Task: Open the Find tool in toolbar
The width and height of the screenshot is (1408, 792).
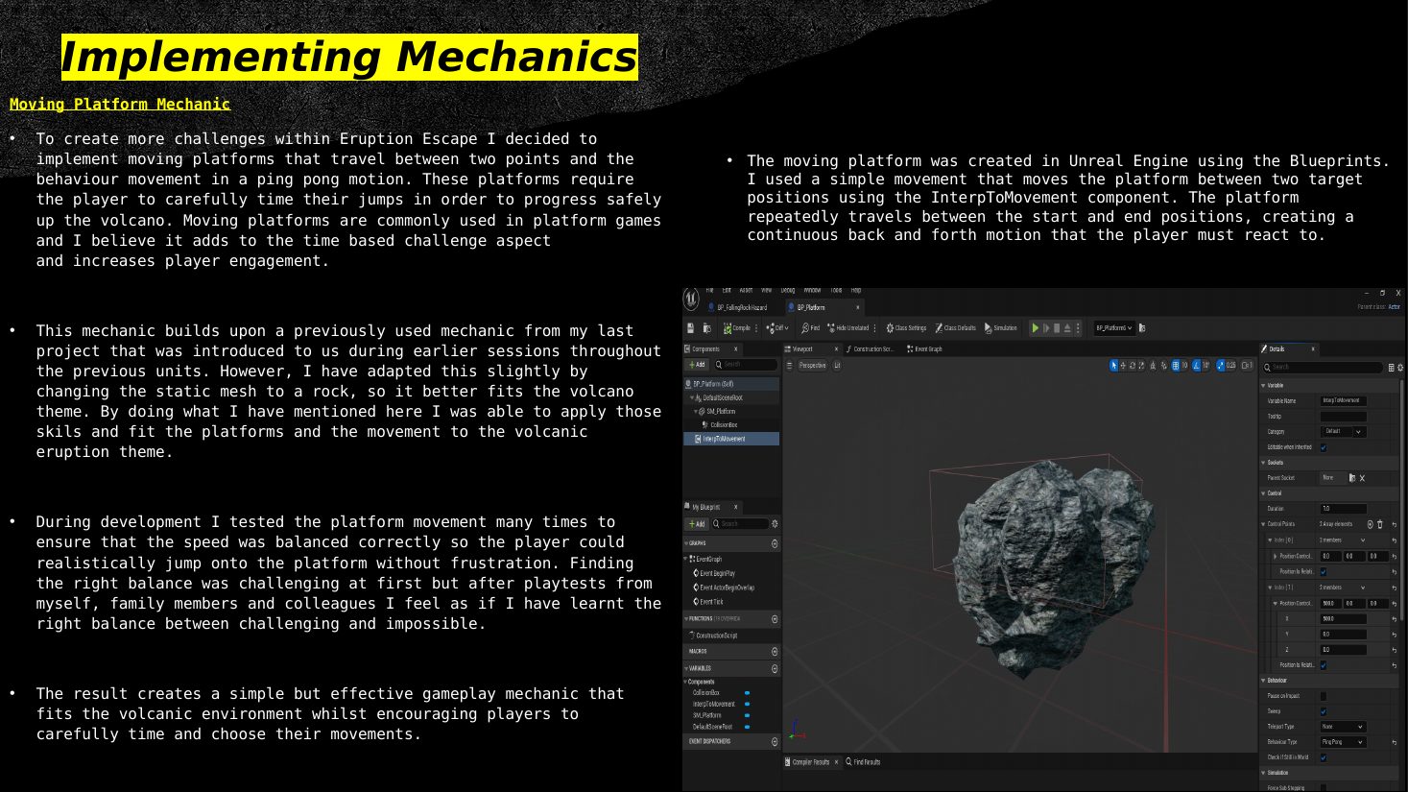Action: pos(810,328)
